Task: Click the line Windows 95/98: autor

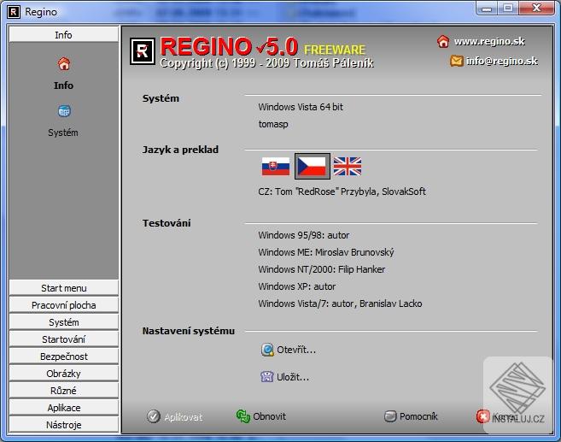Action: pos(304,235)
